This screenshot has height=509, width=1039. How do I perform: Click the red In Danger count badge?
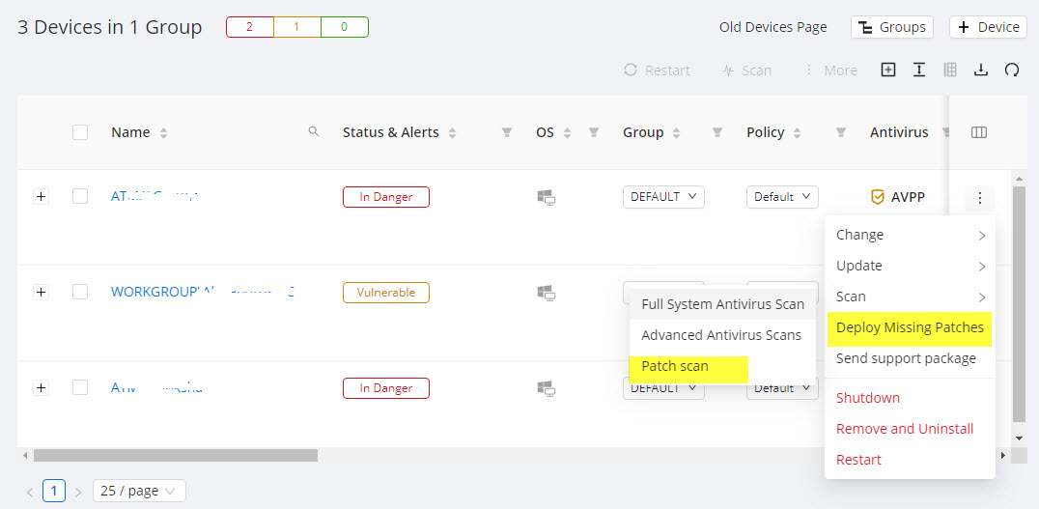250,27
